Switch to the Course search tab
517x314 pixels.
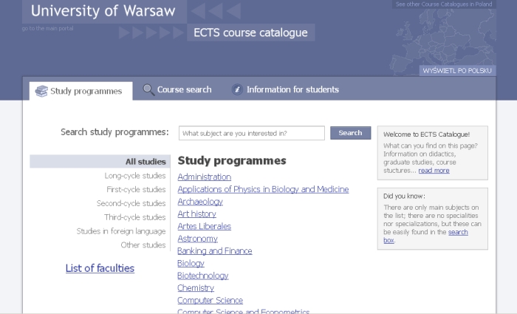177,89
